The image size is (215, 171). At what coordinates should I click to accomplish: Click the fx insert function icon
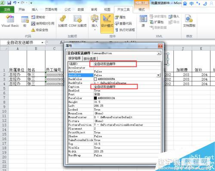[x=61, y=42]
